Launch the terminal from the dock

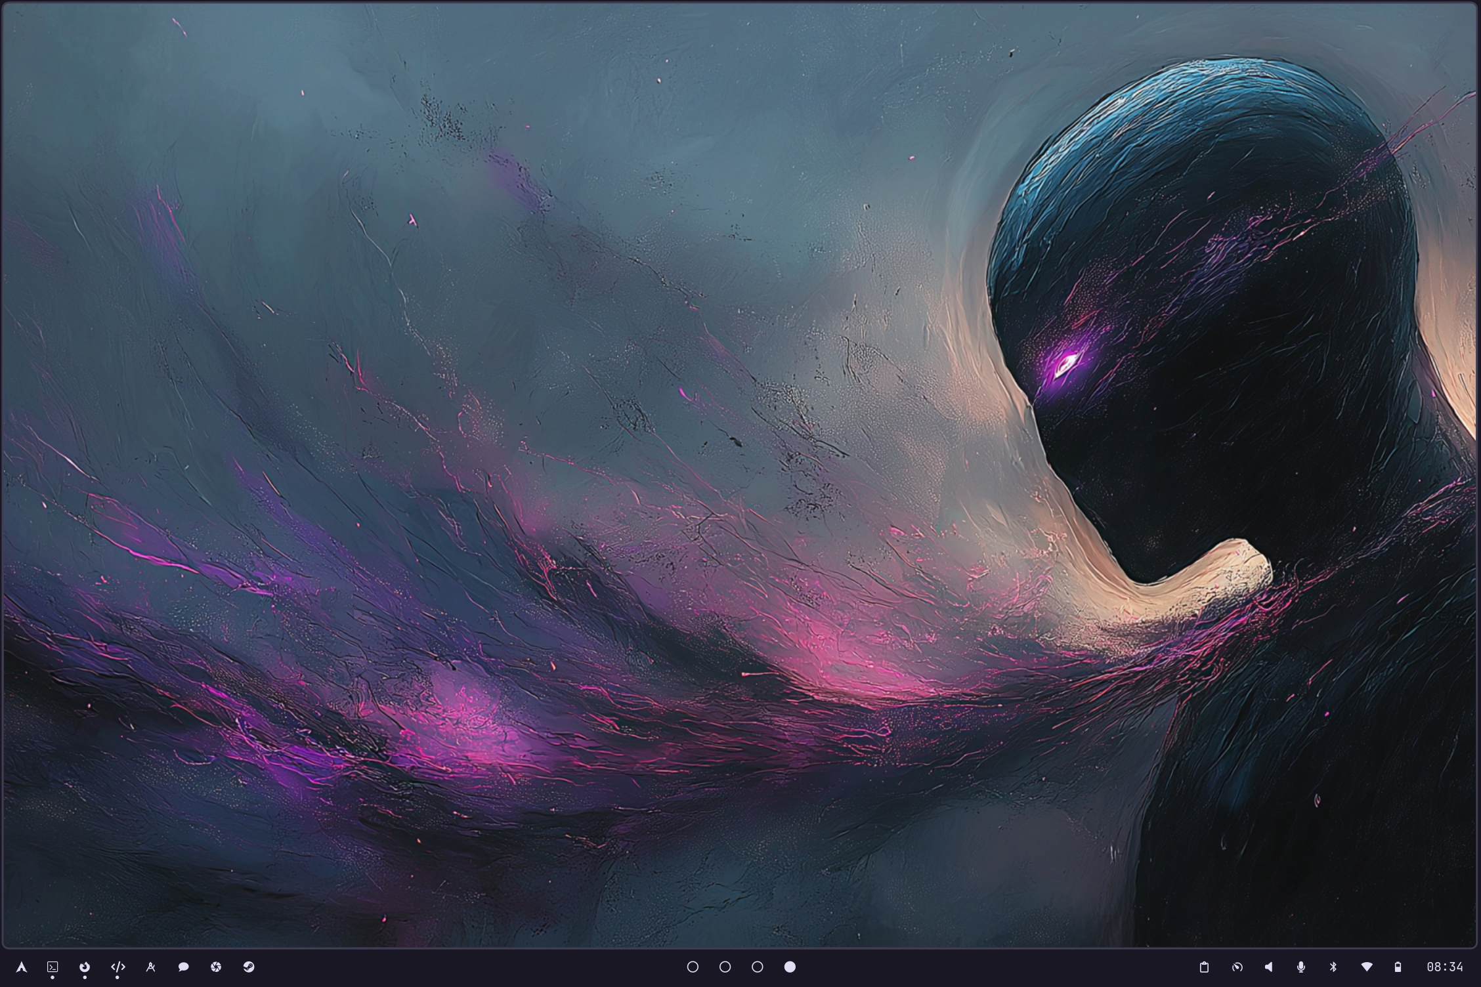(x=53, y=967)
